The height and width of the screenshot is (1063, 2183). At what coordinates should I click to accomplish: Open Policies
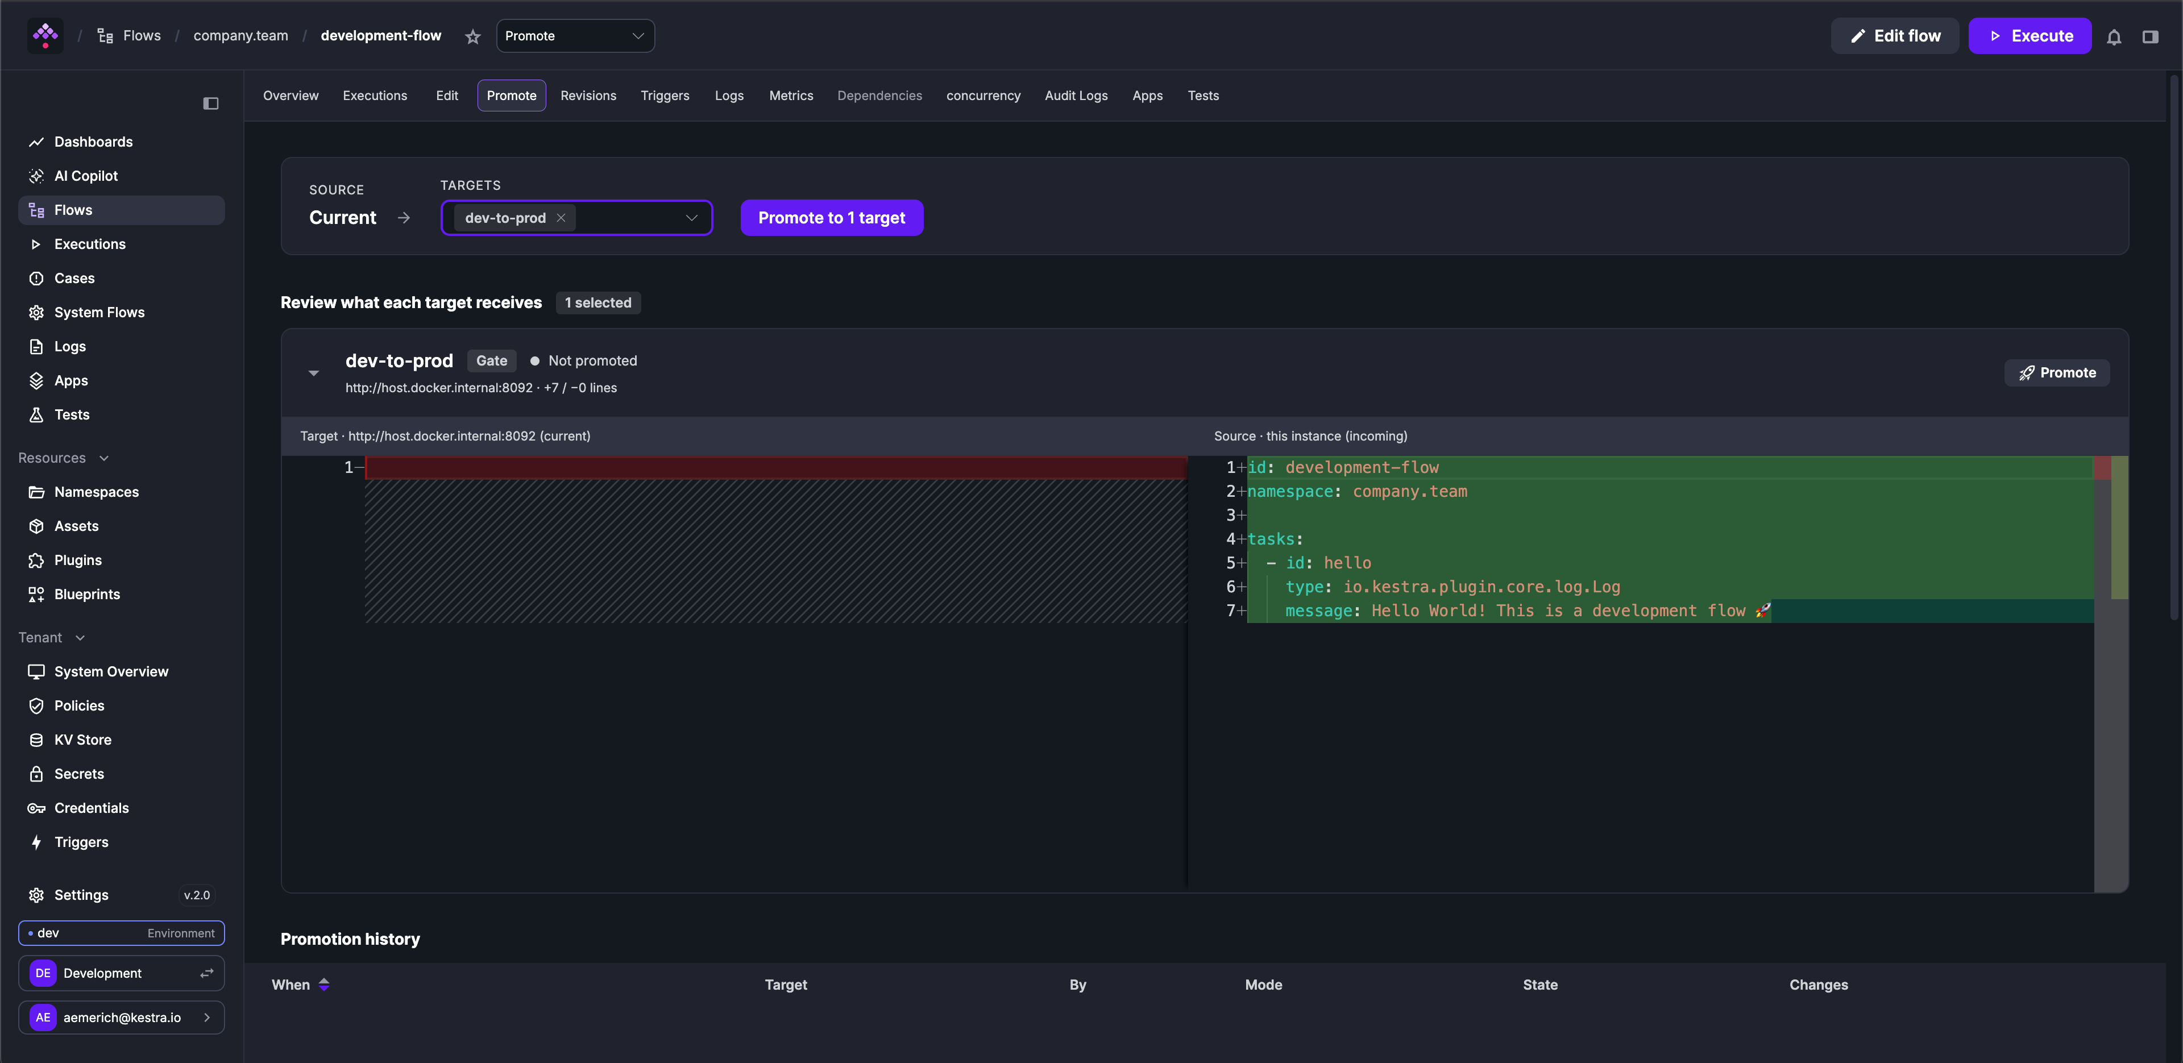coord(121,705)
